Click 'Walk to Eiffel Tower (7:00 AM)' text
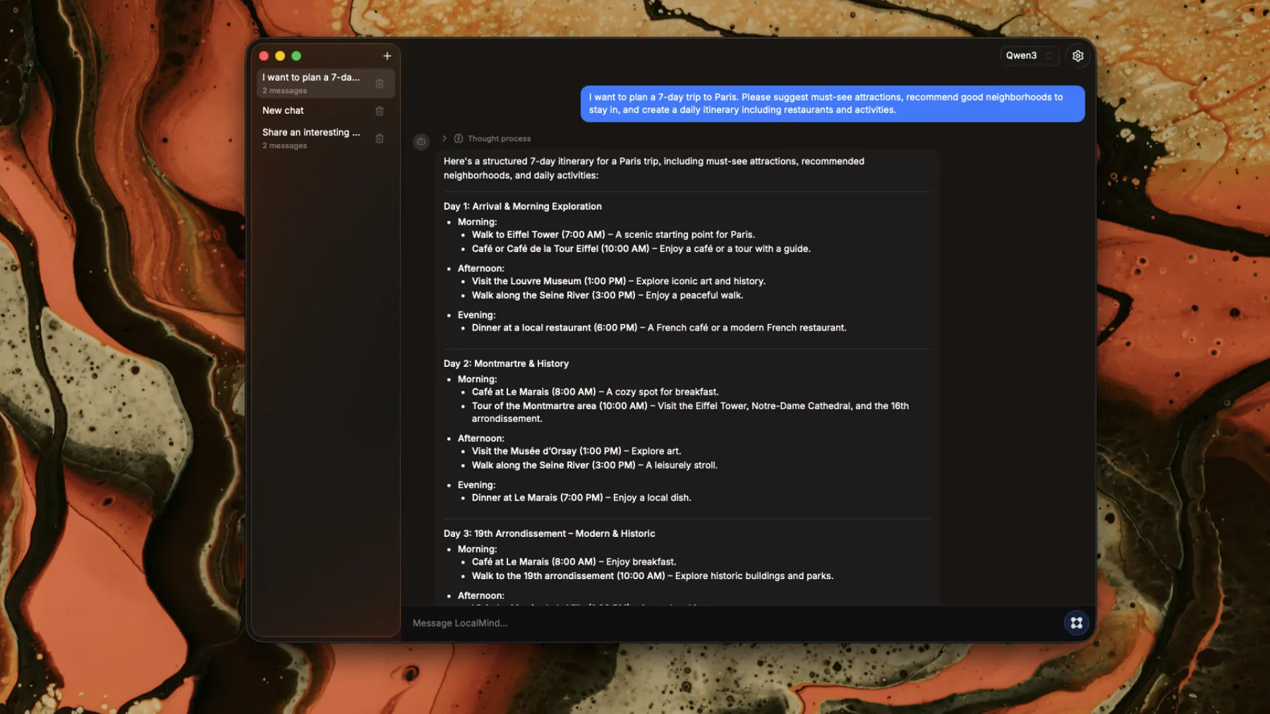 [538, 235]
